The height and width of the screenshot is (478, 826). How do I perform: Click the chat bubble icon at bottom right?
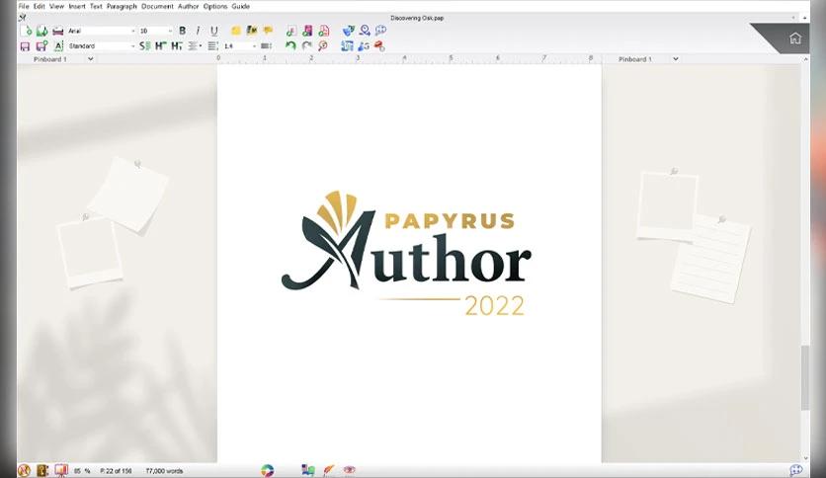796,470
